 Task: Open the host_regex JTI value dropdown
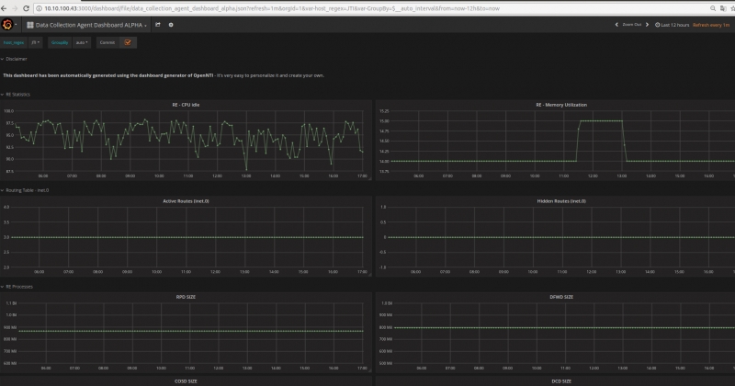(36, 42)
